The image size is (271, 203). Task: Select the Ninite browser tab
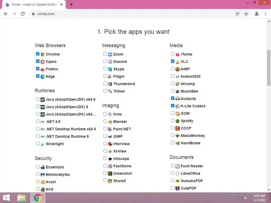click(x=34, y=4)
